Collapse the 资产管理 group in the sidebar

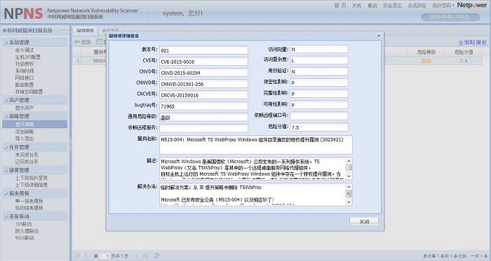6,100
